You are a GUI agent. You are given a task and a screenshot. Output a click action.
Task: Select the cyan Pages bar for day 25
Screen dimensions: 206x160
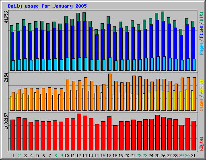(x=158, y=64)
